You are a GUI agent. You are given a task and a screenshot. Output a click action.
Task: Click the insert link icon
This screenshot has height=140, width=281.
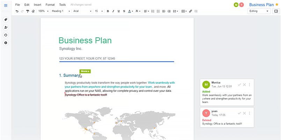click(x=190, y=11)
